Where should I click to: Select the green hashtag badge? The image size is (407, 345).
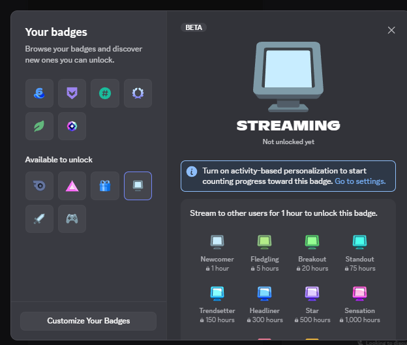(x=105, y=93)
